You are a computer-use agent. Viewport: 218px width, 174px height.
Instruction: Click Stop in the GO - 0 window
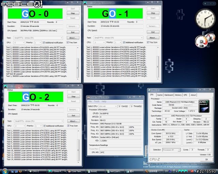(73, 13)
